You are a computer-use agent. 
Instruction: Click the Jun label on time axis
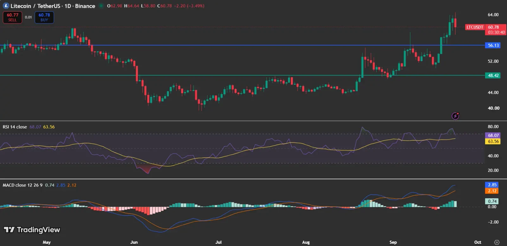(134, 242)
